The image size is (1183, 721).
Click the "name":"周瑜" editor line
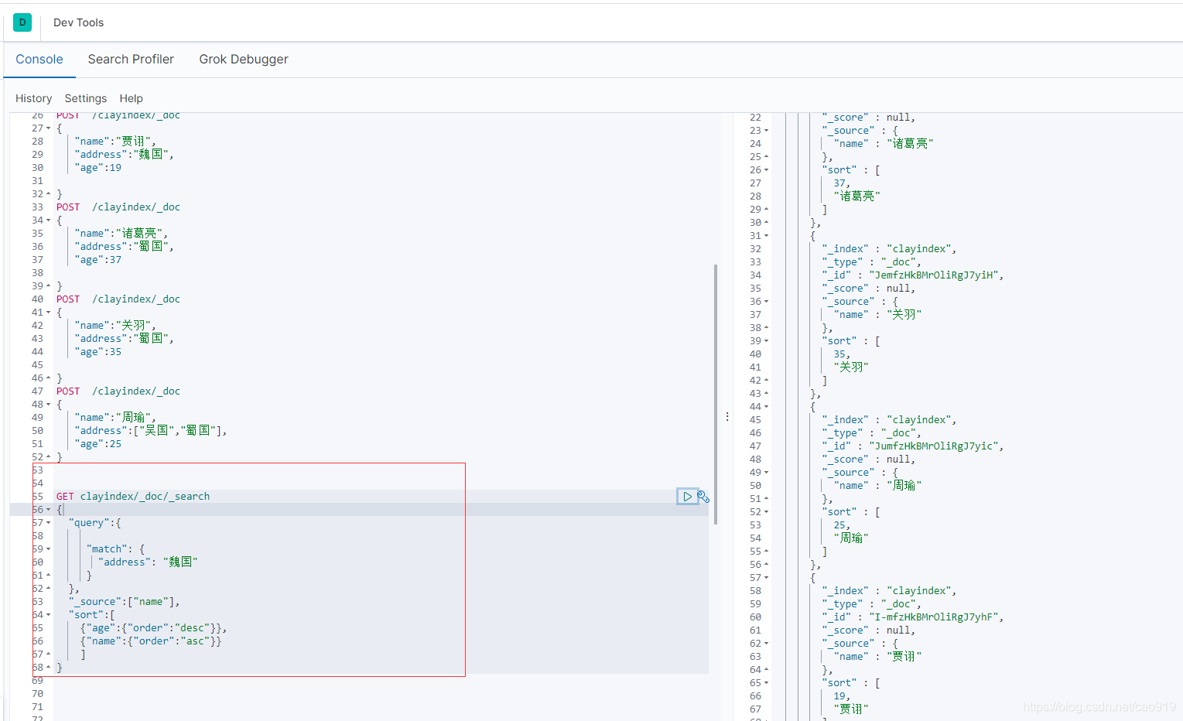click(115, 418)
